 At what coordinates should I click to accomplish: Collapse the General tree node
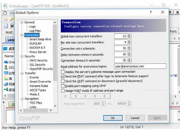pyautogui.click(x=22, y=22)
